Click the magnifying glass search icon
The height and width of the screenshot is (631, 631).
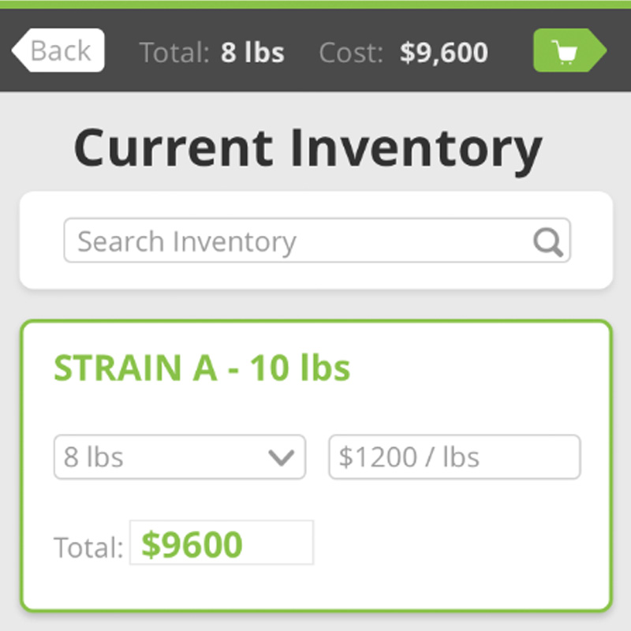coord(547,242)
